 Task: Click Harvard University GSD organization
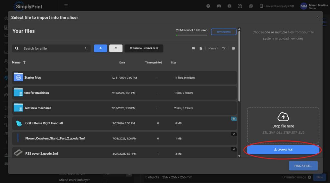pyautogui.click(x=277, y=6)
